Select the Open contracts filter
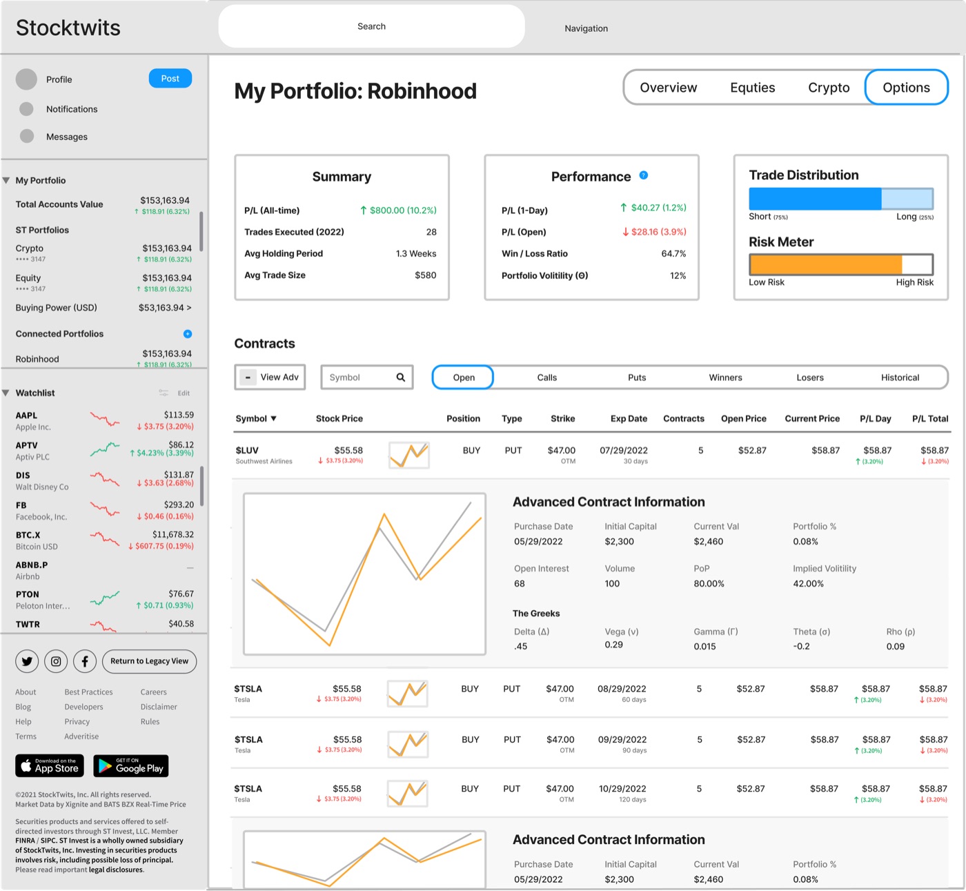Screen dimensions: 966x891 pos(462,377)
